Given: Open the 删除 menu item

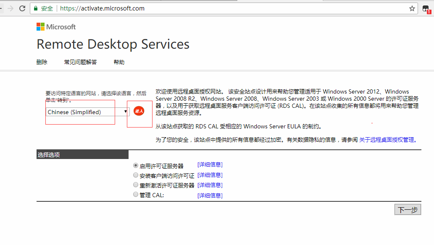Looking at the screenshot, I should click(x=42, y=62).
